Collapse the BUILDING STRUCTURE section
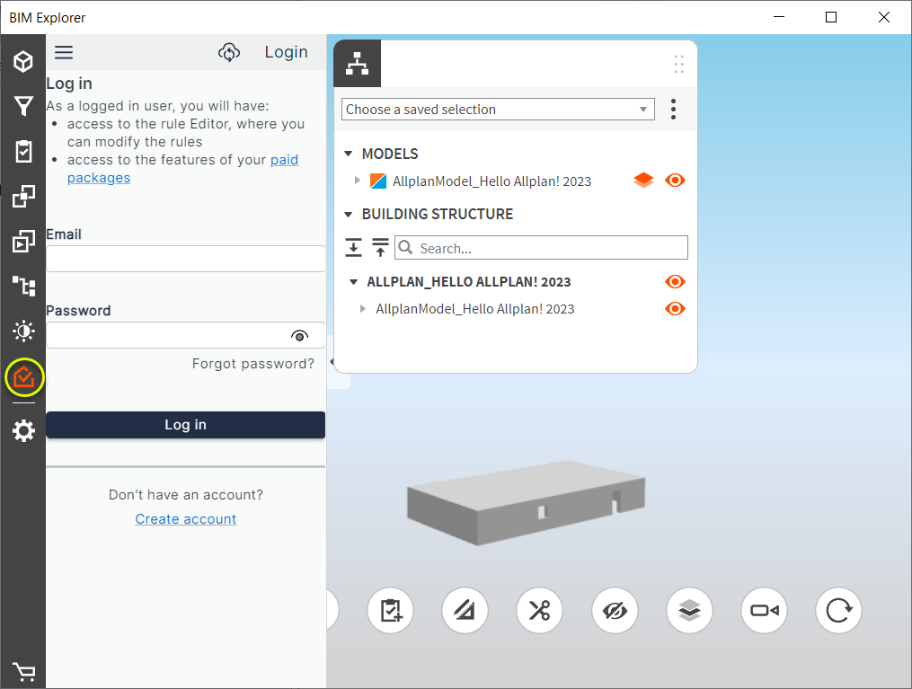 (x=349, y=214)
